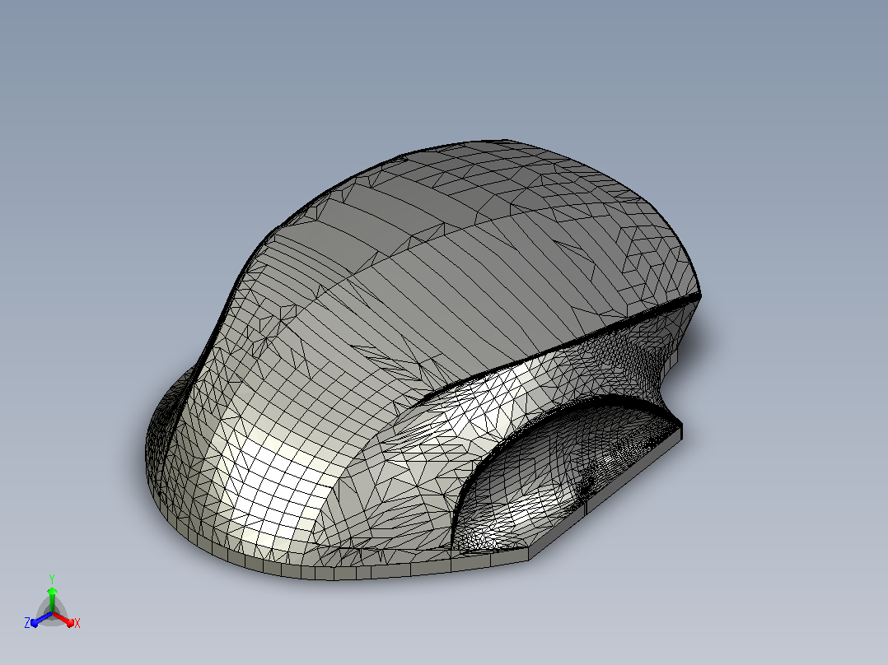Click the red X axis arrow on the triad
Image resolution: width=888 pixels, height=665 pixels.
(64, 619)
